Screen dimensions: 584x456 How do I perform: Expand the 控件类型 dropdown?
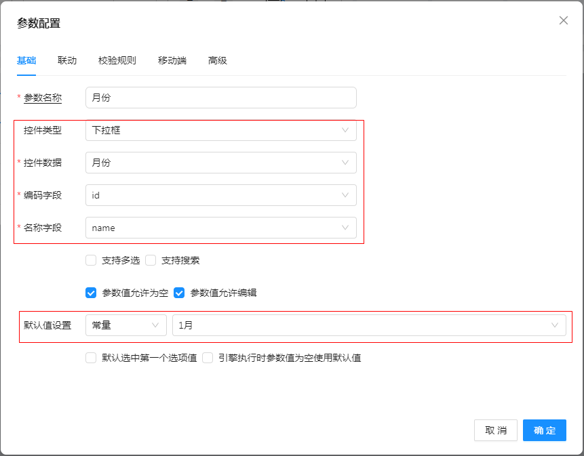pos(220,130)
